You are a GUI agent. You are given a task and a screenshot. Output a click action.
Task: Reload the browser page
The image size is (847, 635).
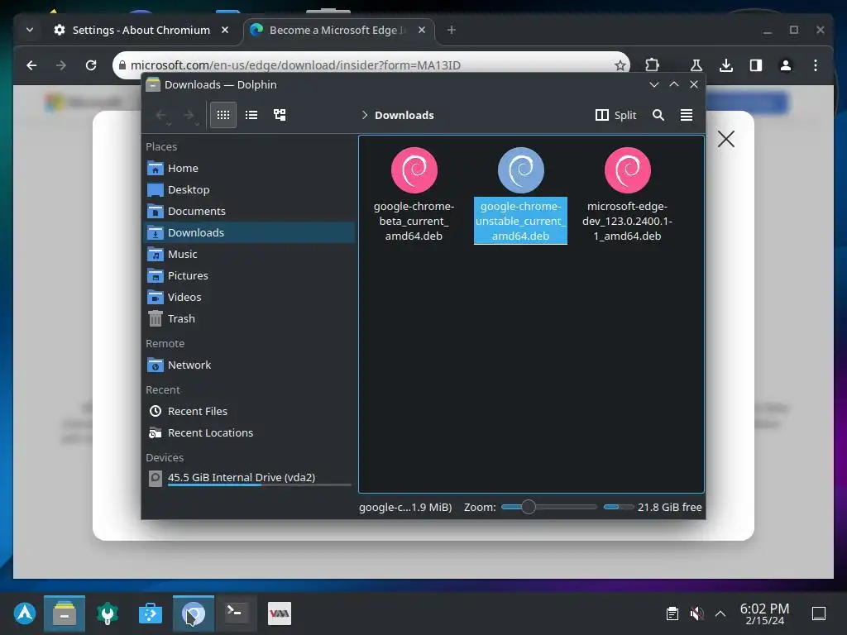click(91, 65)
